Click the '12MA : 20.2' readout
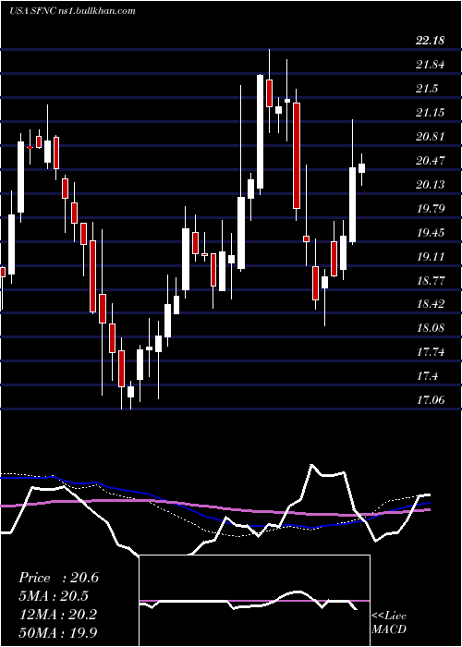The width and height of the screenshot is (462, 647). 57,614
